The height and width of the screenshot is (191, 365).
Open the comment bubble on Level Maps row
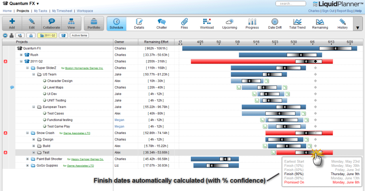click(x=12, y=87)
